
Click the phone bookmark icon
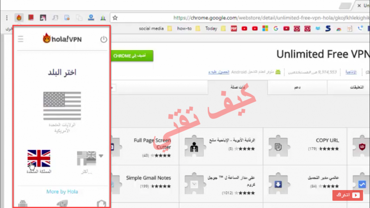pyautogui.click(x=360, y=29)
